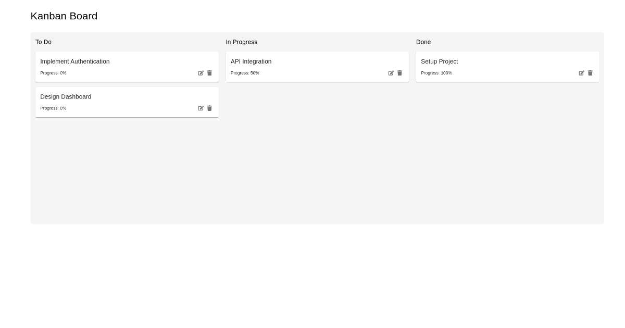Click the To Do column header
625x328 pixels.
(44, 42)
